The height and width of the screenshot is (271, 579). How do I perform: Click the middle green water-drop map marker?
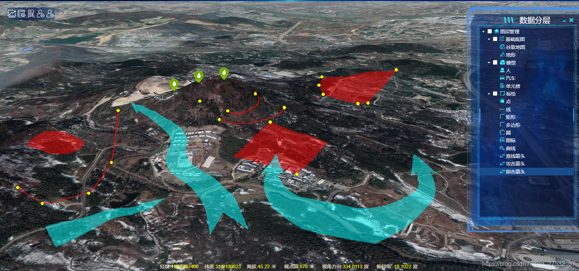[199, 77]
